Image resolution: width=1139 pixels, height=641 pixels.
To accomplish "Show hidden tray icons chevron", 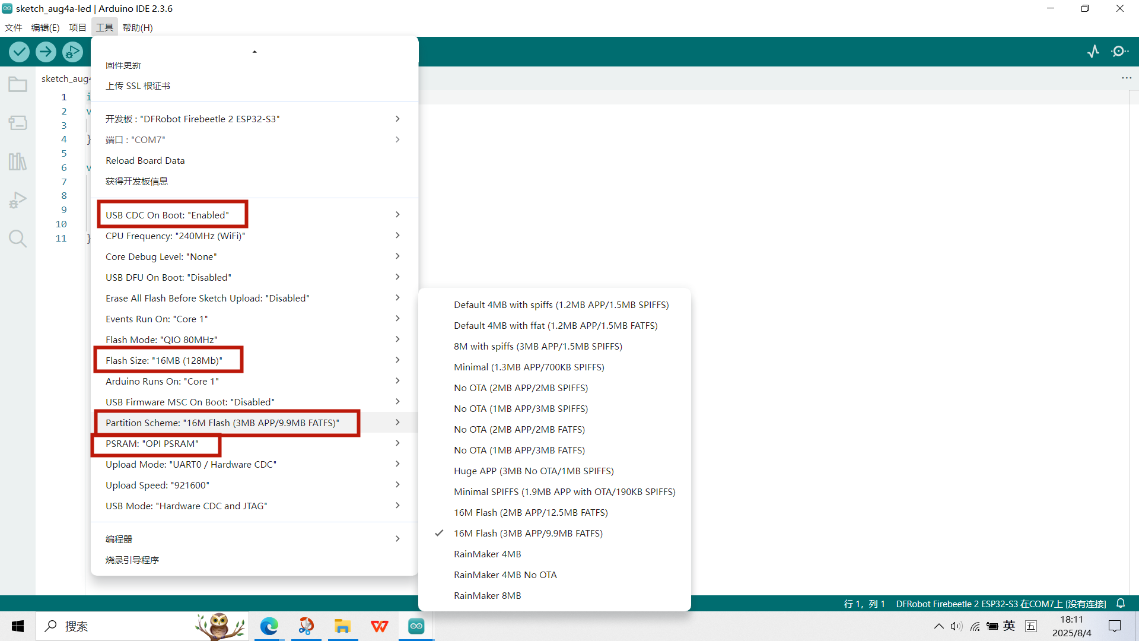I will pyautogui.click(x=938, y=626).
